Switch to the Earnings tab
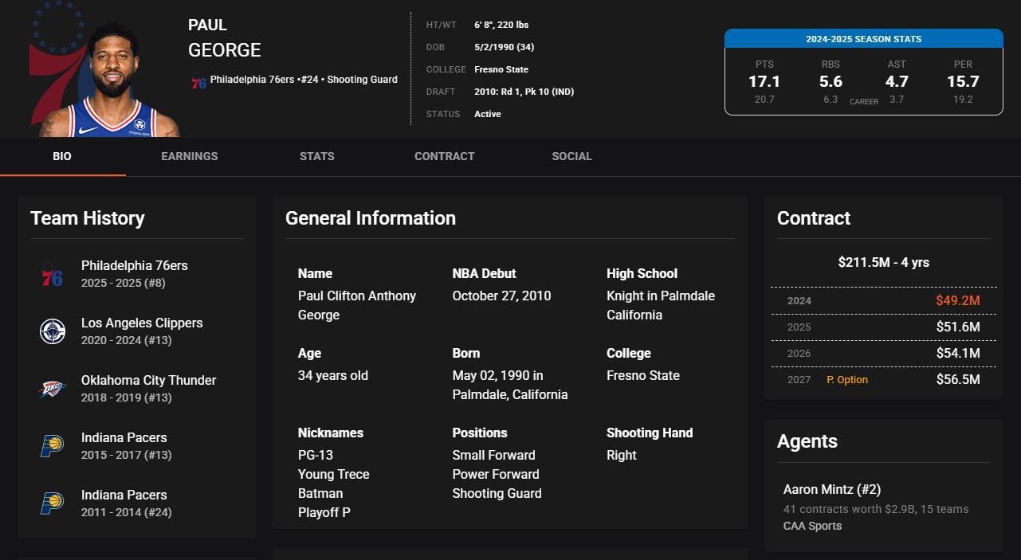 [189, 156]
